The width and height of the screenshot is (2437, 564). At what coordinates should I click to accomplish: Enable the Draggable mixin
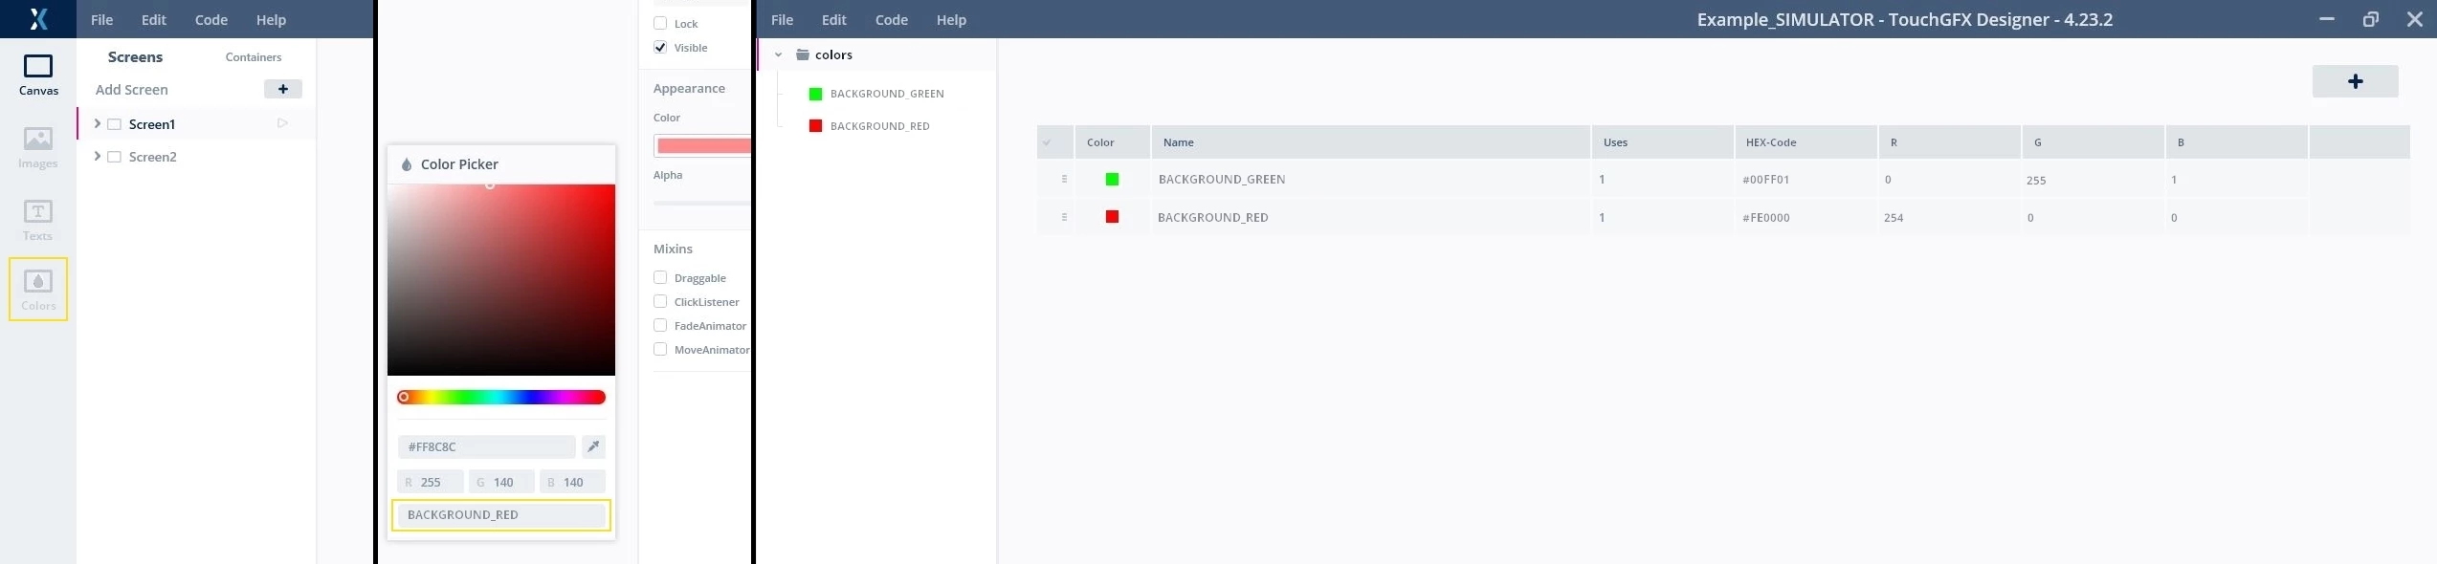pyautogui.click(x=660, y=277)
